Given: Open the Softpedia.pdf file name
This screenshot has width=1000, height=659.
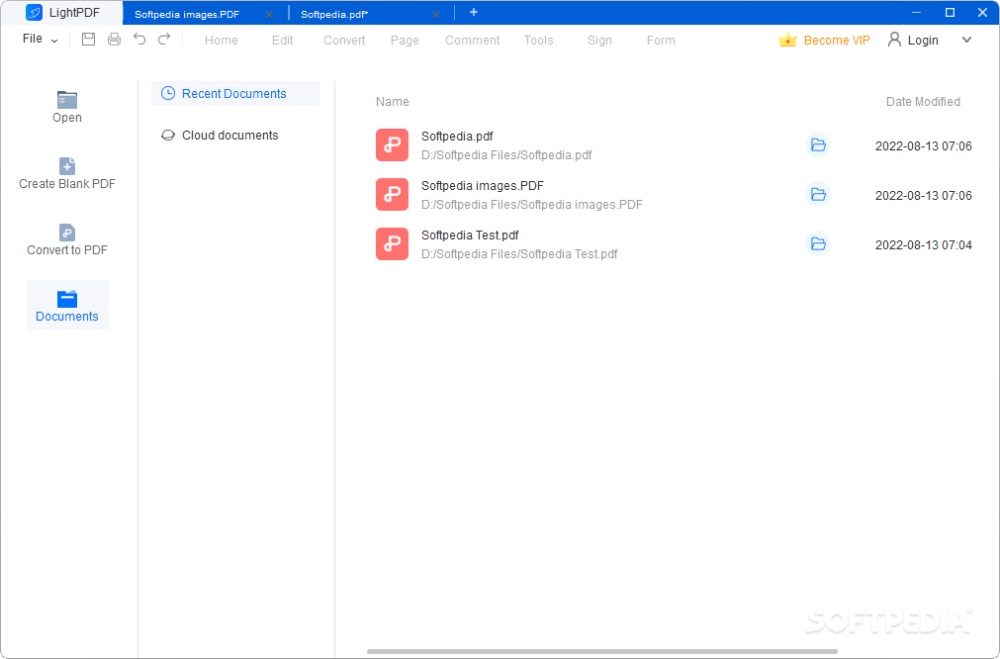Looking at the screenshot, I should [x=457, y=136].
